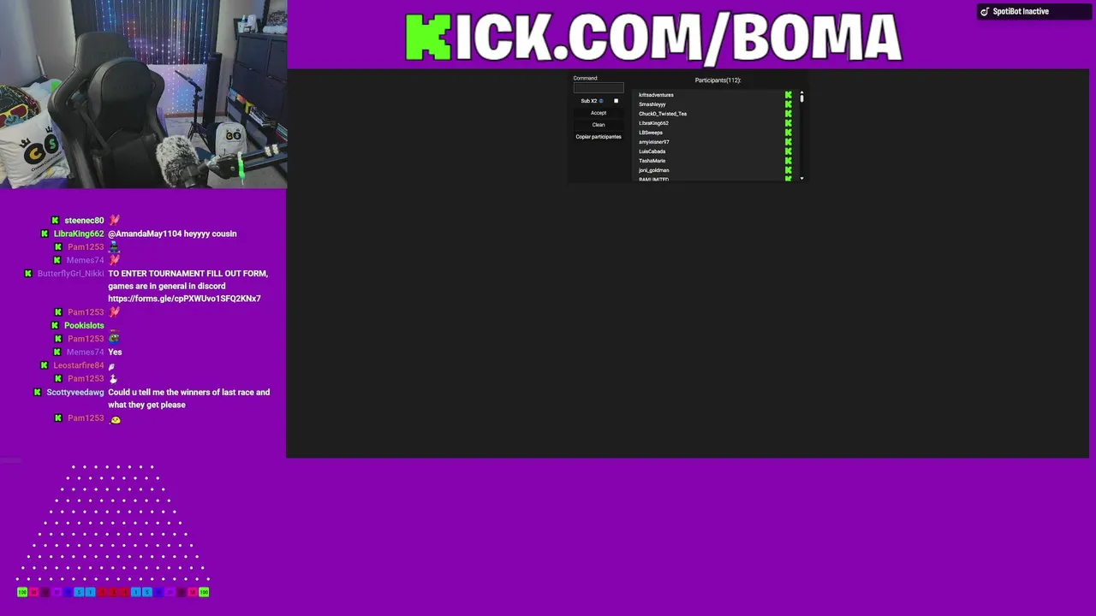Click Kick icon beside LBSweeps participant
The height and width of the screenshot is (616, 1096).
[x=789, y=133]
